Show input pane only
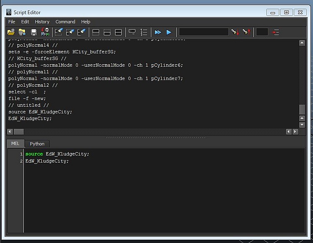This screenshot has height=243, width=313. tap(107, 32)
